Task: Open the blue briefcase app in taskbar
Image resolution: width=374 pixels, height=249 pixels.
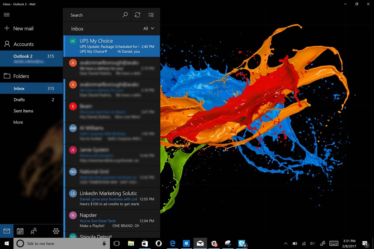Action: coord(186,243)
